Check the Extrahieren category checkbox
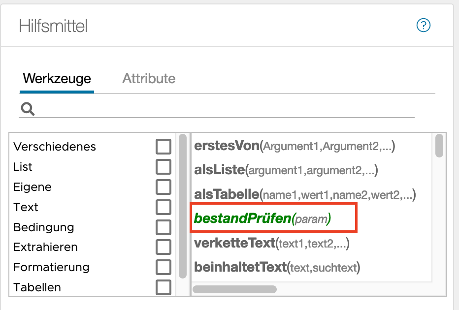 (x=164, y=247)
